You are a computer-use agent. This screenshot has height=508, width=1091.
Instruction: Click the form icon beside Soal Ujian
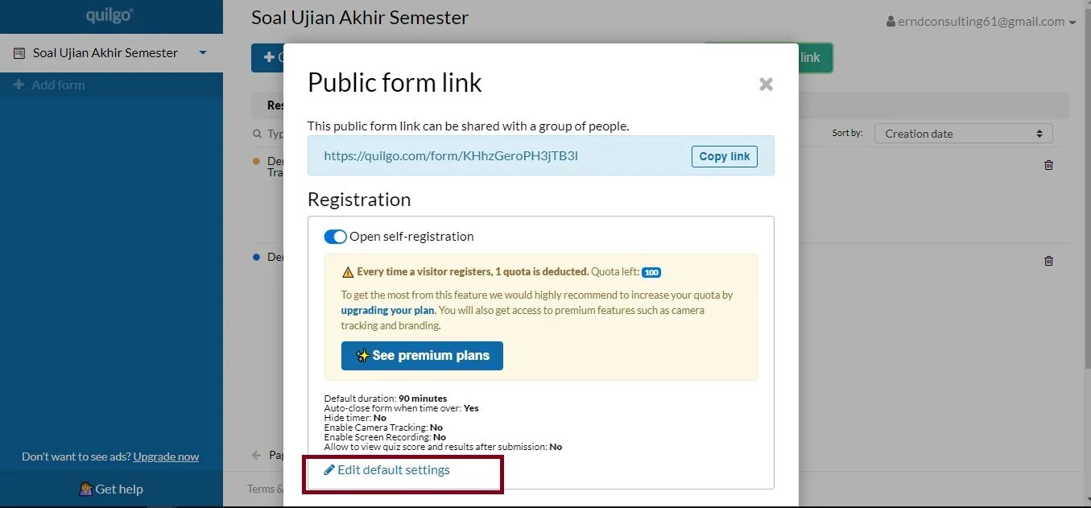point(19,53)
